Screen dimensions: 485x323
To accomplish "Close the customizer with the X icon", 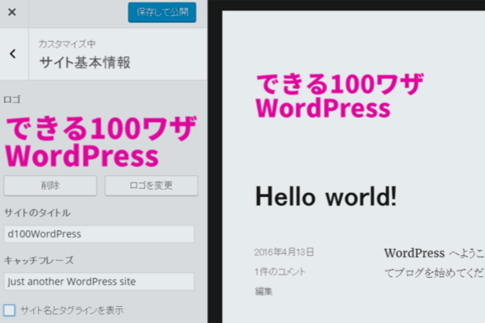I will pyautogui.click(x=12, y=12).
